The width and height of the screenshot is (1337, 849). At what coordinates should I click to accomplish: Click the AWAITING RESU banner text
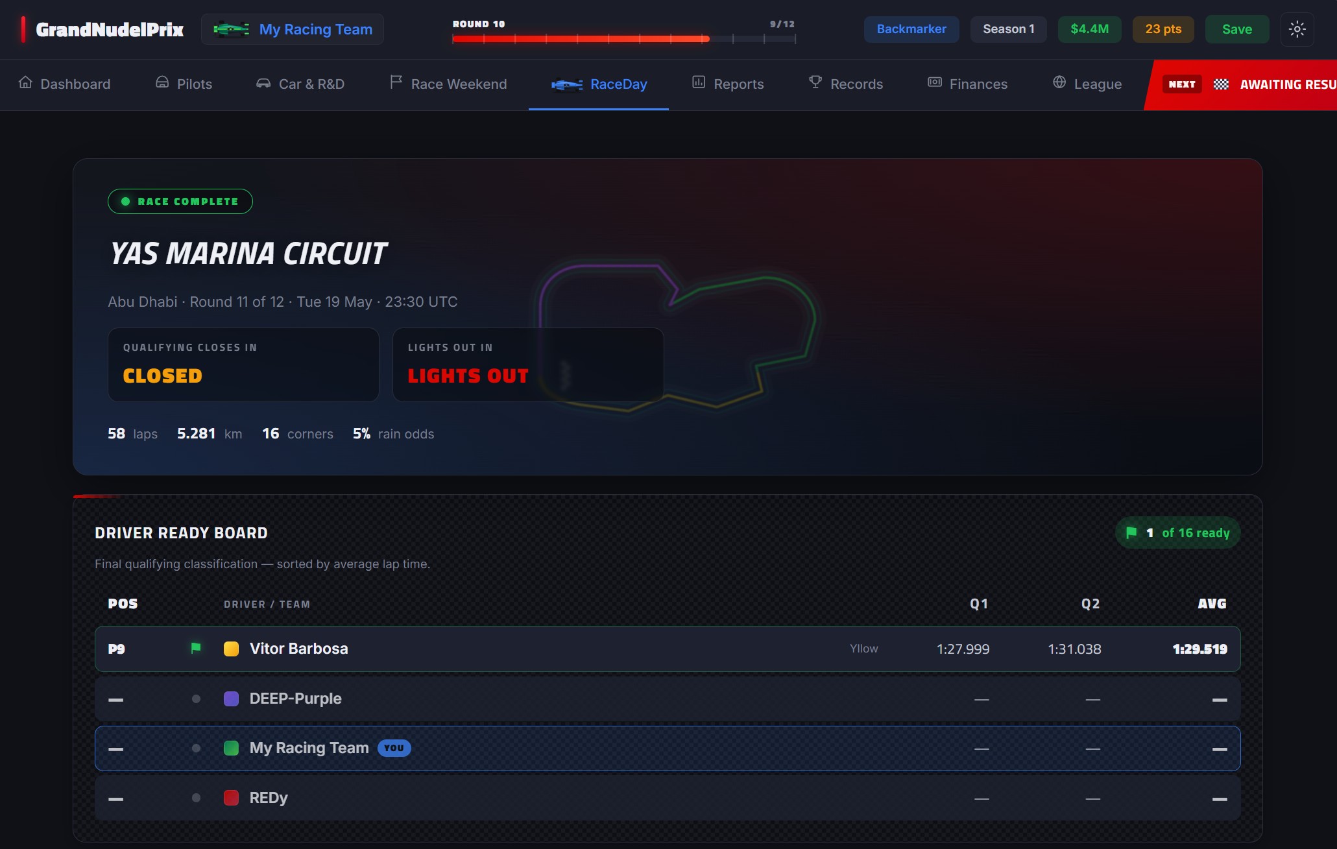[x=1288, y=84]
